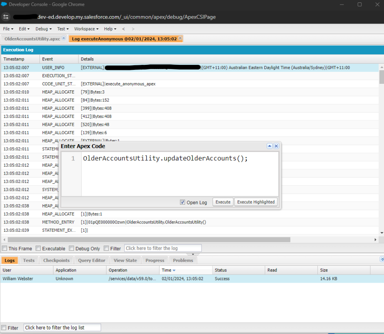This screenshot has height=334, width=384.
Task: Click the 'filter the log' input field
Action: tap(163, 249)
